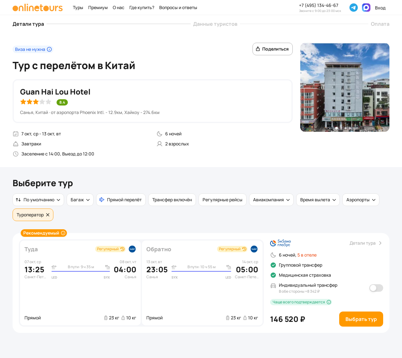Click airline logo in Туда flight card
The width and height of the screenshot is (402, 358).
click(x=132, y=249)
